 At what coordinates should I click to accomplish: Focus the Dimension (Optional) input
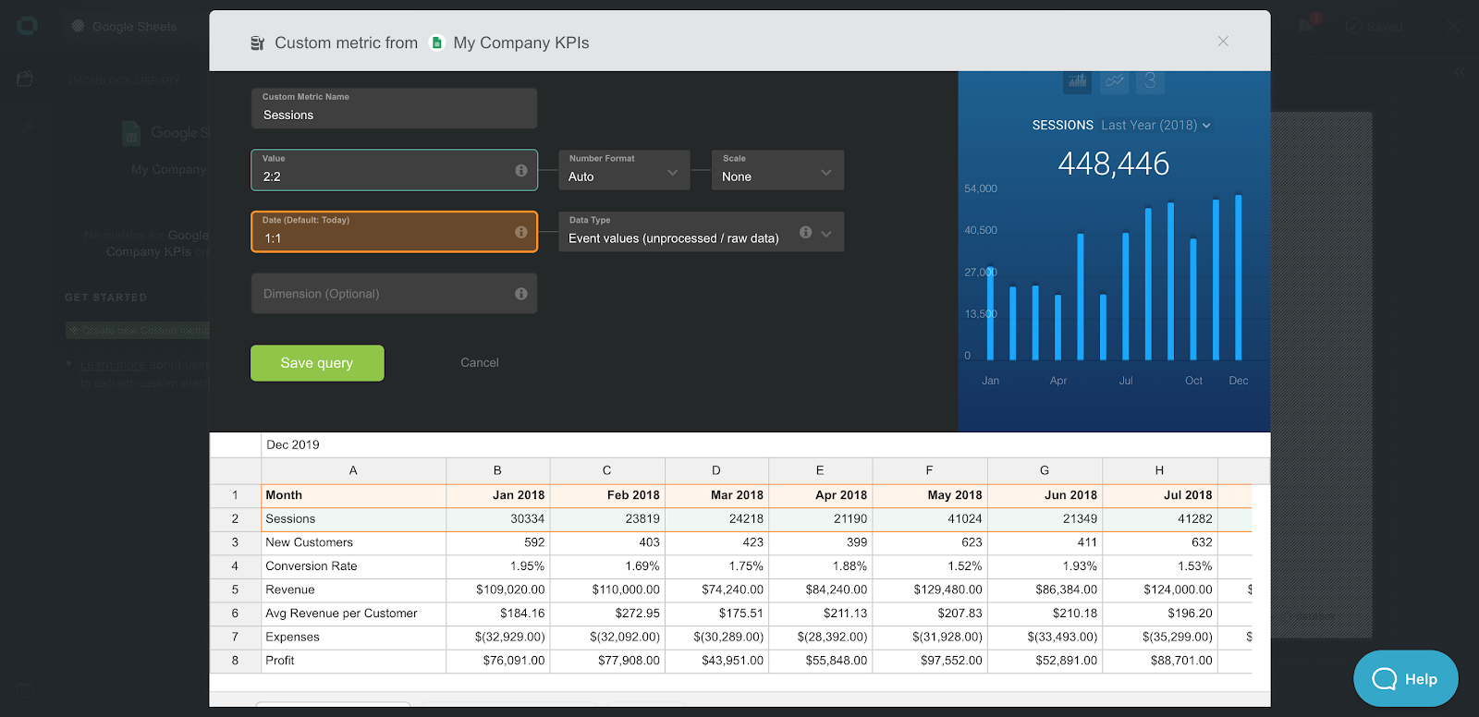pyautogui.click(x=379, y=294)
